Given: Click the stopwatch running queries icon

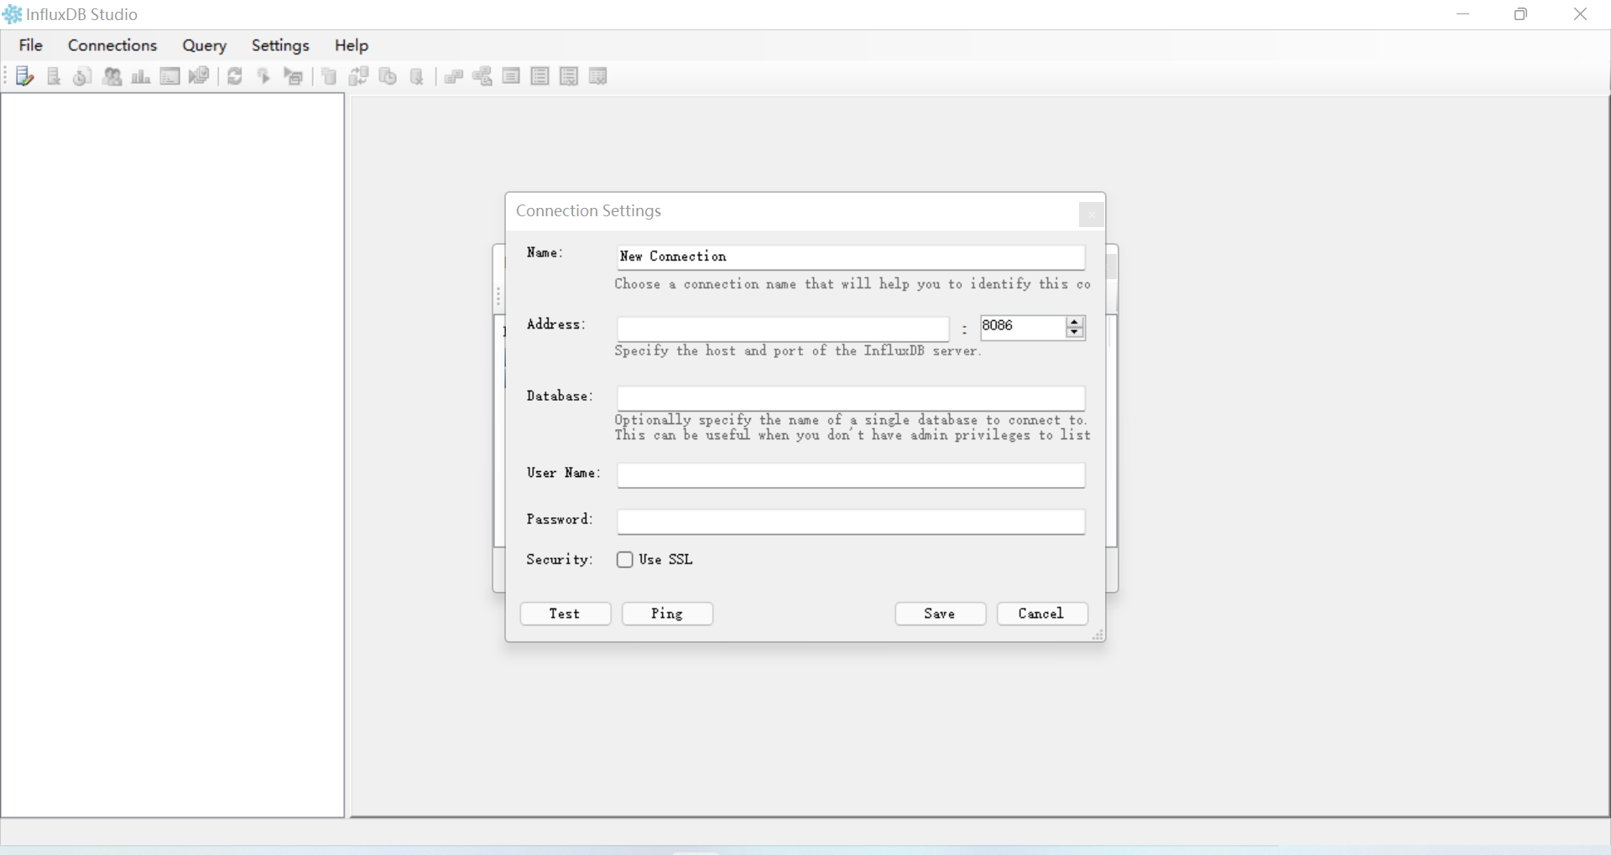Looking at the screenshot, I should click(82, 76).
